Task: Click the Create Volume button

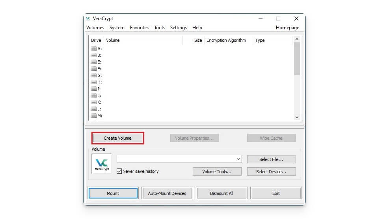Action: [x=117, y=138]
